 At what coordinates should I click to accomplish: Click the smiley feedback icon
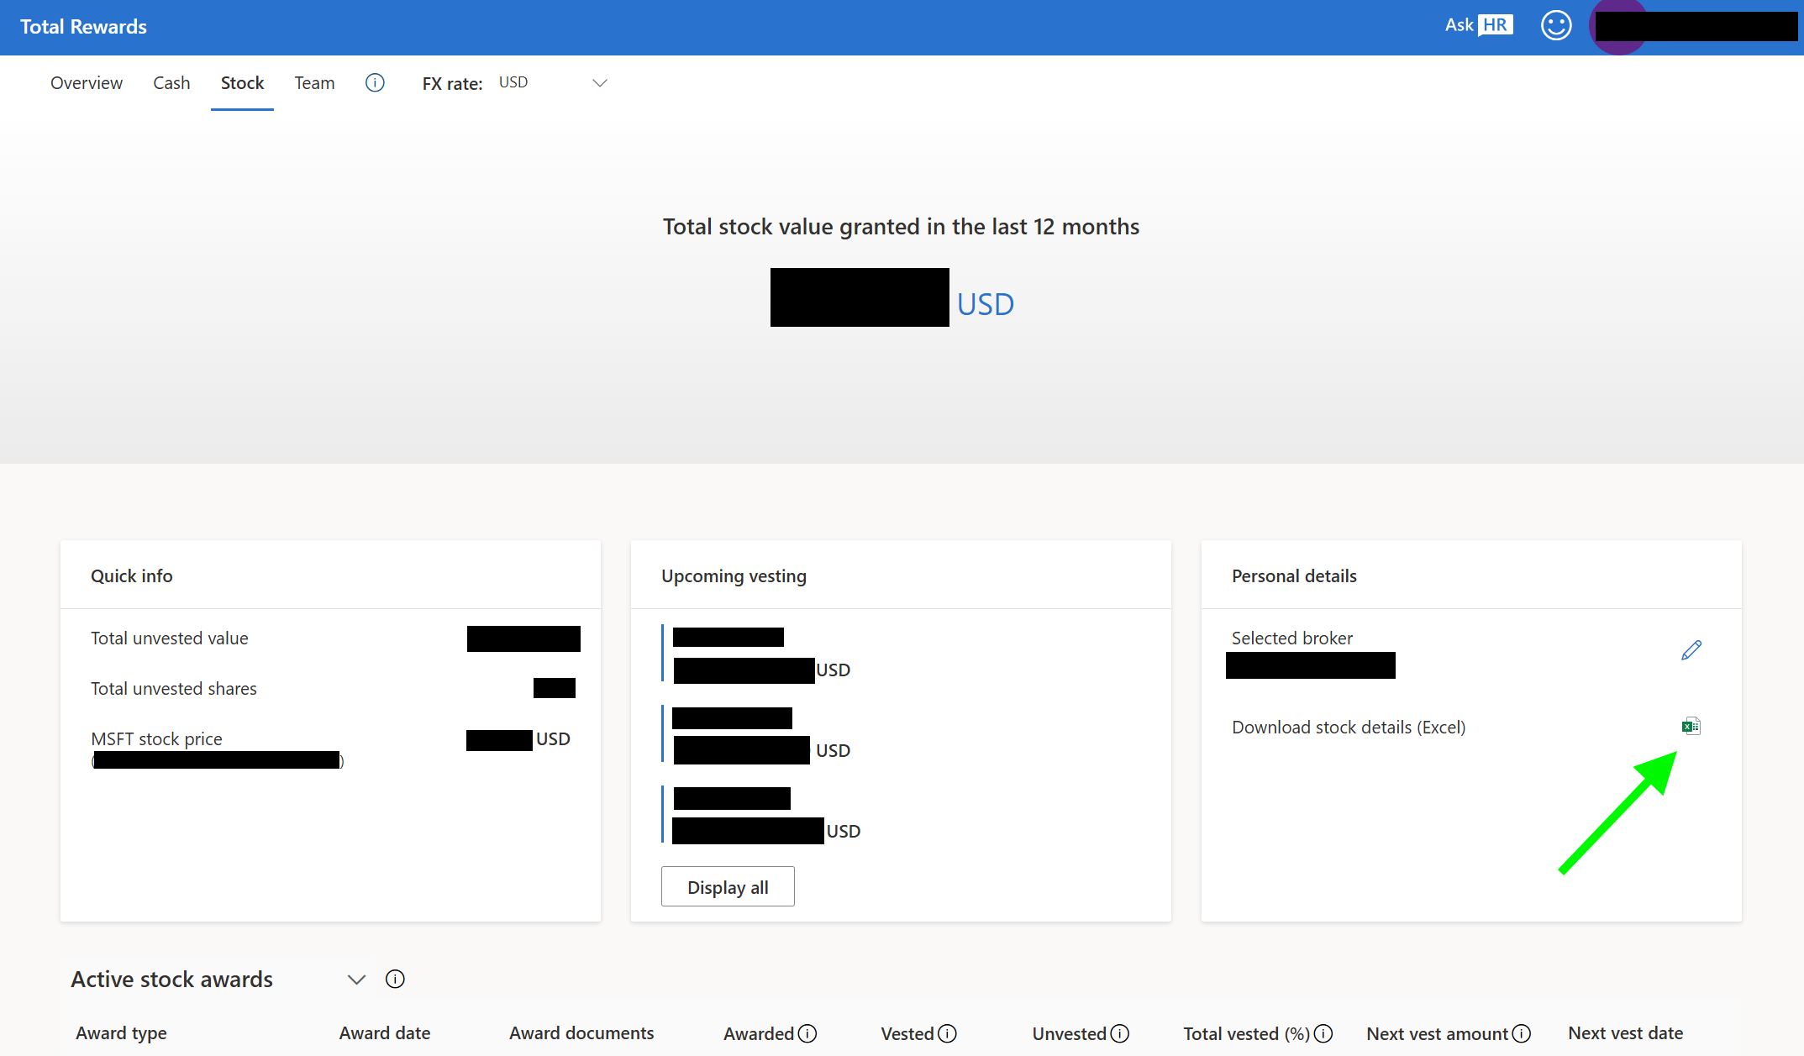point(1555,26)
